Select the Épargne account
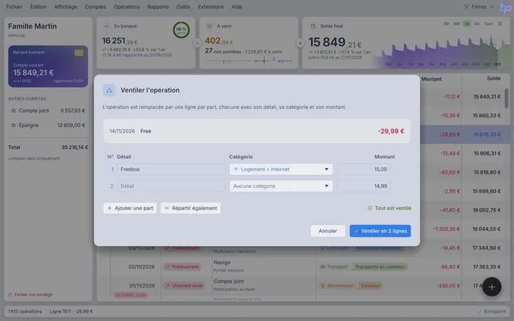 coord(48,125)
